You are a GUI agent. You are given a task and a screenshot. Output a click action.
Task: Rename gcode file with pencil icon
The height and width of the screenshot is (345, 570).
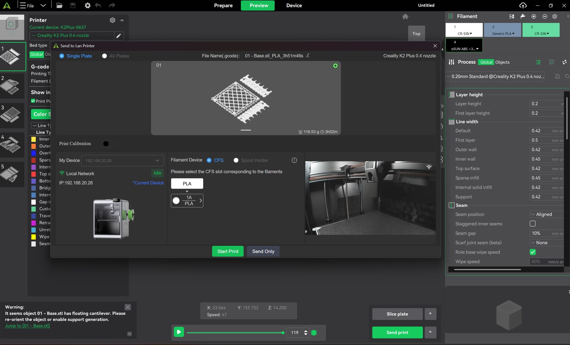tap(308, 56)
